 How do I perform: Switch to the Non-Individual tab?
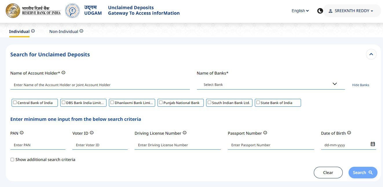(63, 31)
